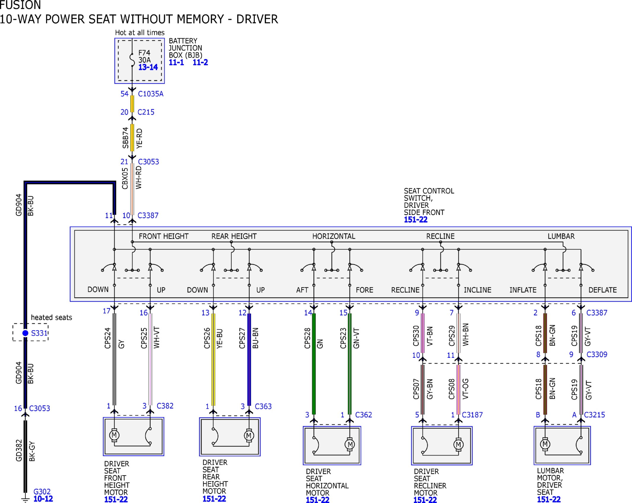The image size is (632, 503).
Task: Select the C382 connector label
Action: [x=165, y=406]
